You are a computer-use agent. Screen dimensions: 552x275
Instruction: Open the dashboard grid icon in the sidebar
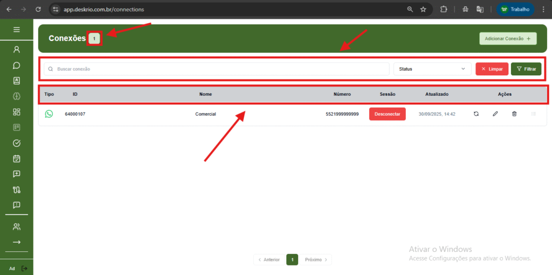tap(17, 112)
